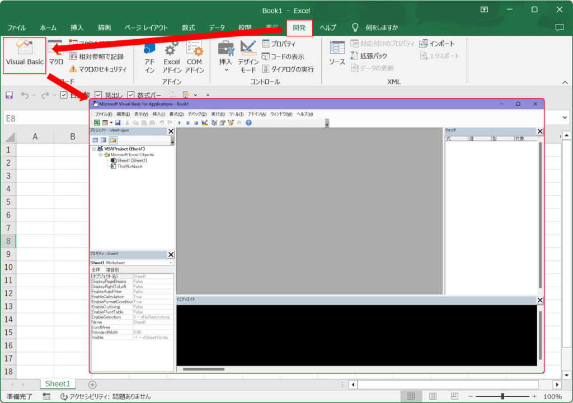Viewport: 573px width, 403px height.
Task: Click マクロのセキュリティ button
Action: [x=98, y=69]
